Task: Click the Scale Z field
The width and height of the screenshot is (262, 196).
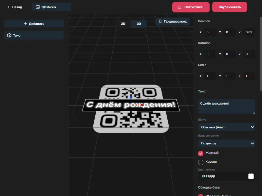Action: tap(249, 76)
